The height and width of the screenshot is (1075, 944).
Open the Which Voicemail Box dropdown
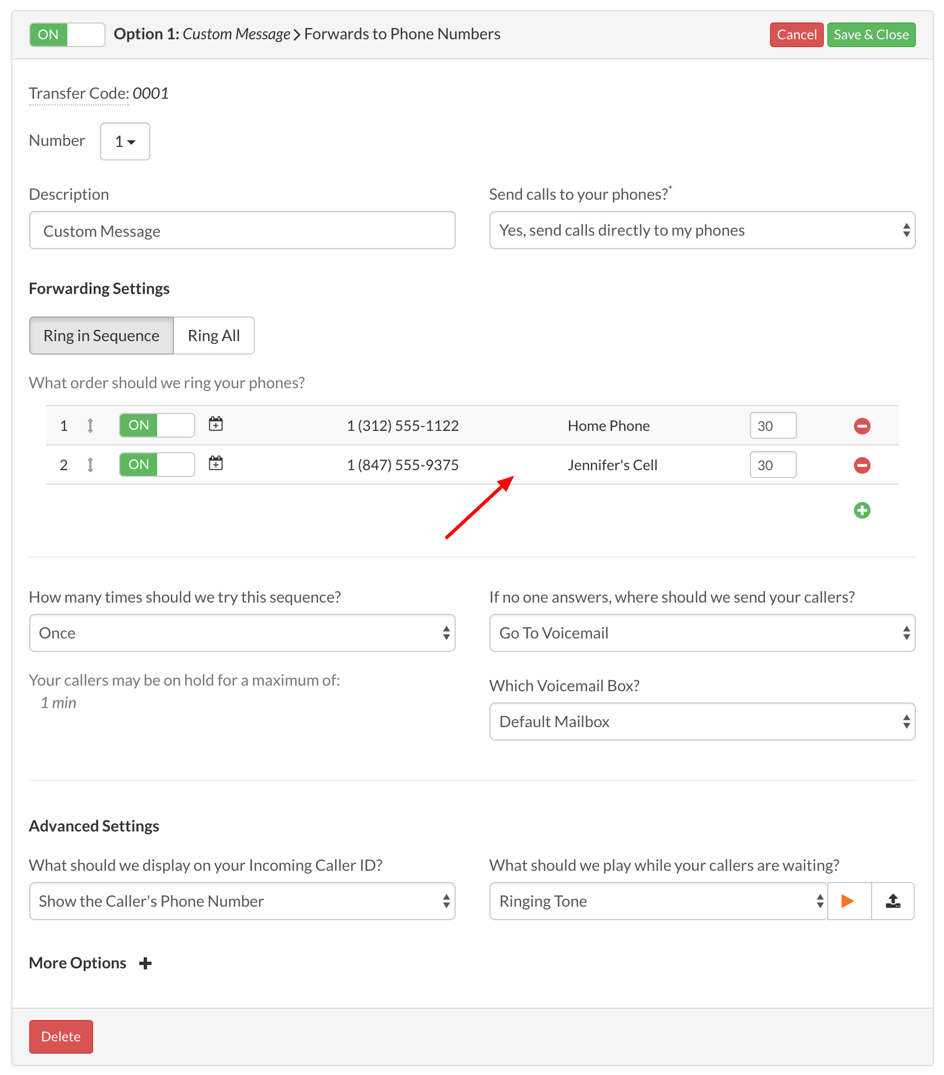(702, 722)
